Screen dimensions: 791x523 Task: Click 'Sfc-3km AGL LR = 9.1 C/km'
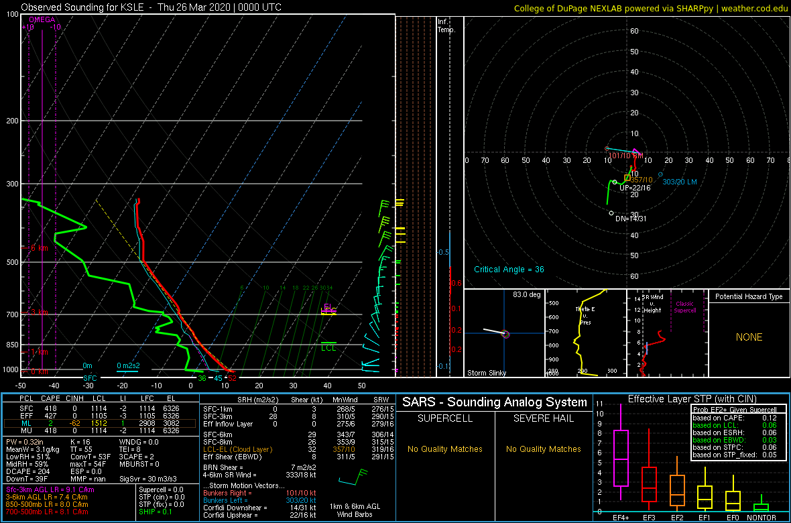coord(50,489)
